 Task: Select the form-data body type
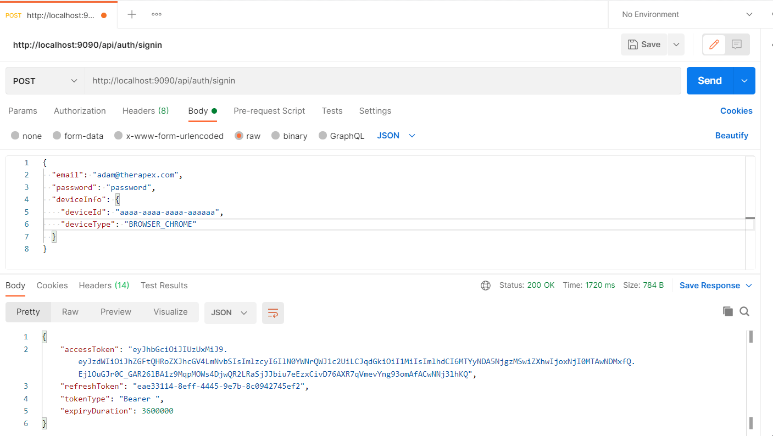[x=78, y=136]
